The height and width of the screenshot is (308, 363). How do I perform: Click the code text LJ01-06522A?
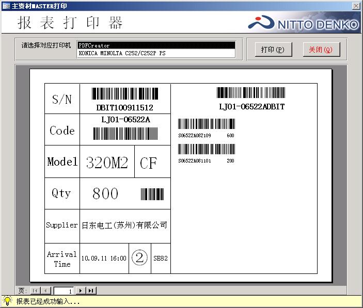click(125, 120)
